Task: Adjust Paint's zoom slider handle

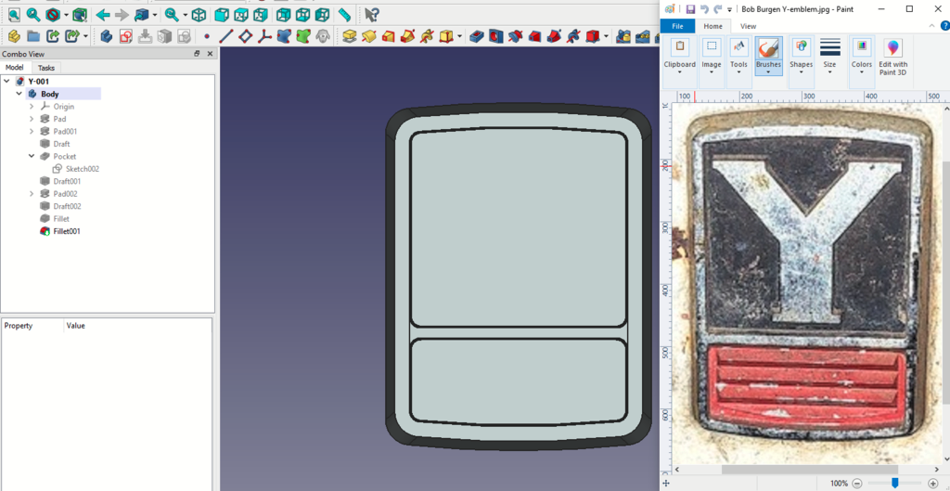Action: [895, 483]
